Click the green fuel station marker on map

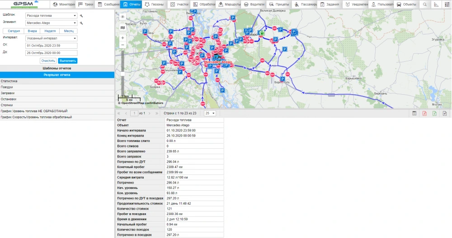pos(261,33)
